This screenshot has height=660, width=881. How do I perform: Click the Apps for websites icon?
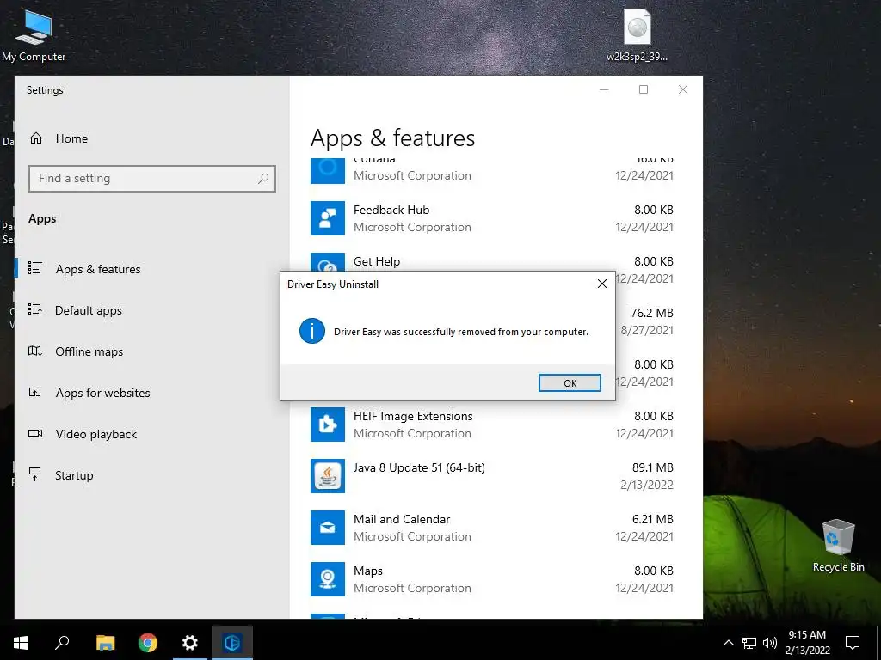(34, 392)
